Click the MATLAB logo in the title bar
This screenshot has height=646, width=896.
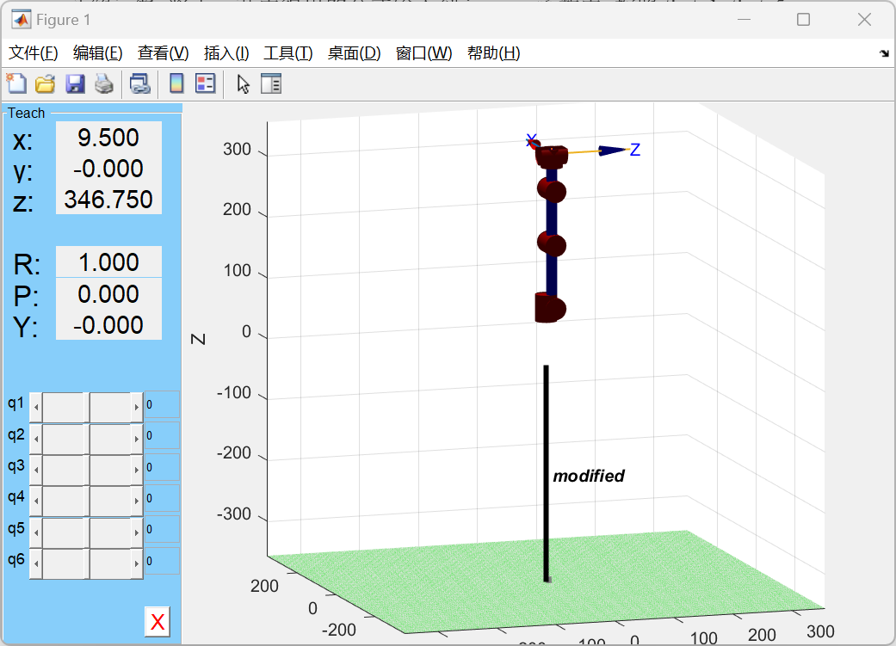coord(22,20)
